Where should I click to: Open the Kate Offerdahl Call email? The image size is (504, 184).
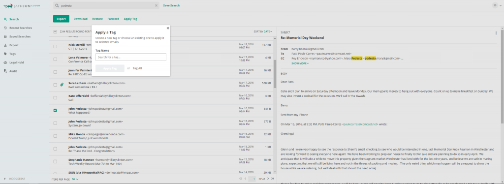click(x=161, y=97)
